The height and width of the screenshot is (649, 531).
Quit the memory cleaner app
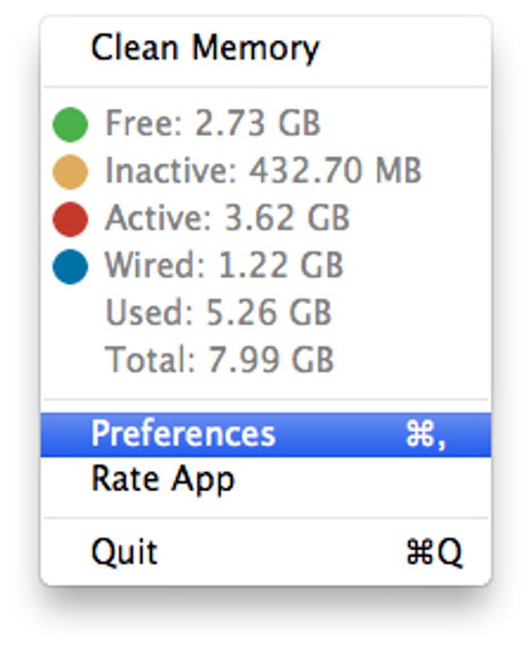point(124,553)
